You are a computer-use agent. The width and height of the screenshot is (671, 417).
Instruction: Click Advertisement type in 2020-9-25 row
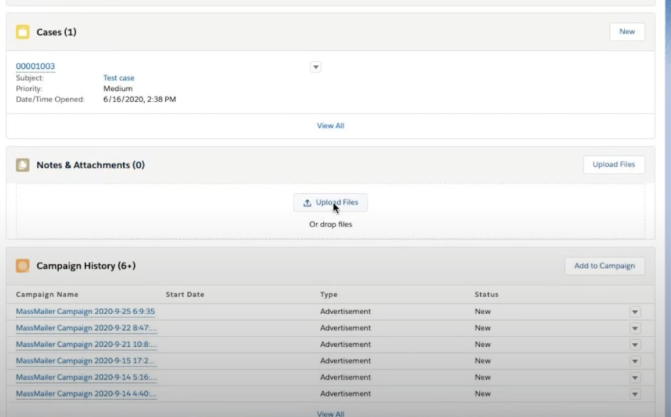[x=345, y=312]
